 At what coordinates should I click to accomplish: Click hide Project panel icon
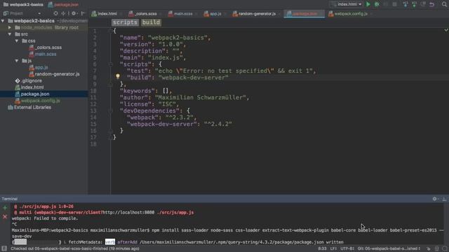click(83, 13)
